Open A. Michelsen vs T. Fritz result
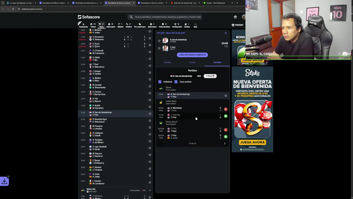Screen dimensions: 353x199 point(192,109)
